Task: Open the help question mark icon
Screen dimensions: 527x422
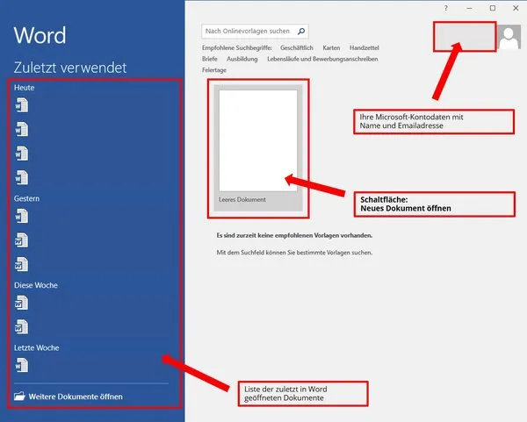Action: point(445,8)
